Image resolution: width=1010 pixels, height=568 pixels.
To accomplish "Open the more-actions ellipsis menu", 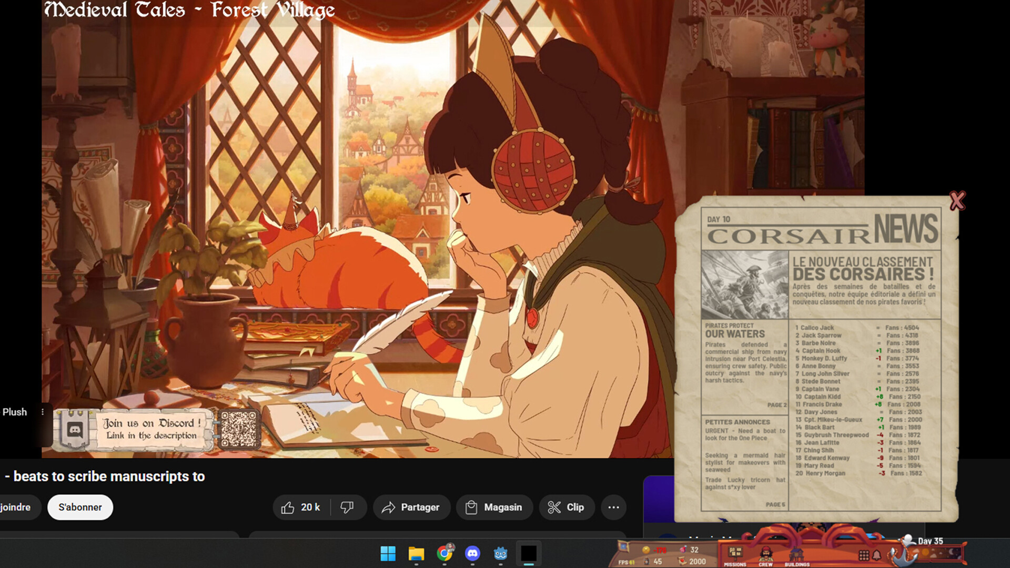I will pyautogui.click(x=613, y=507).
